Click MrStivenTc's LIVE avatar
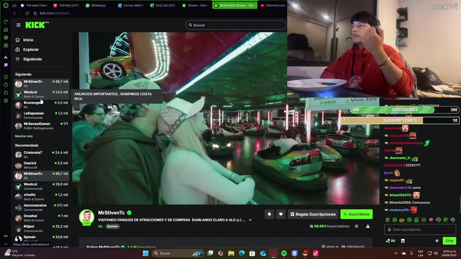 pyautogui.click(x=87, y=217)
